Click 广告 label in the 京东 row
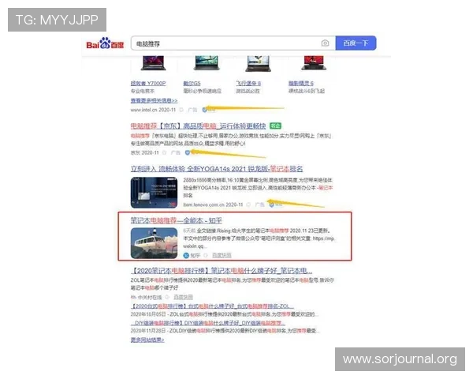The width and height of the screenshot is (473, 379). coord(175,152)
